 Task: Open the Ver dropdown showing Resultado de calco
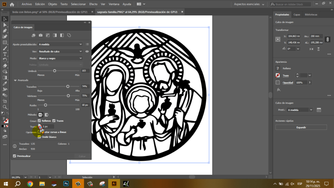click(61, 51)
